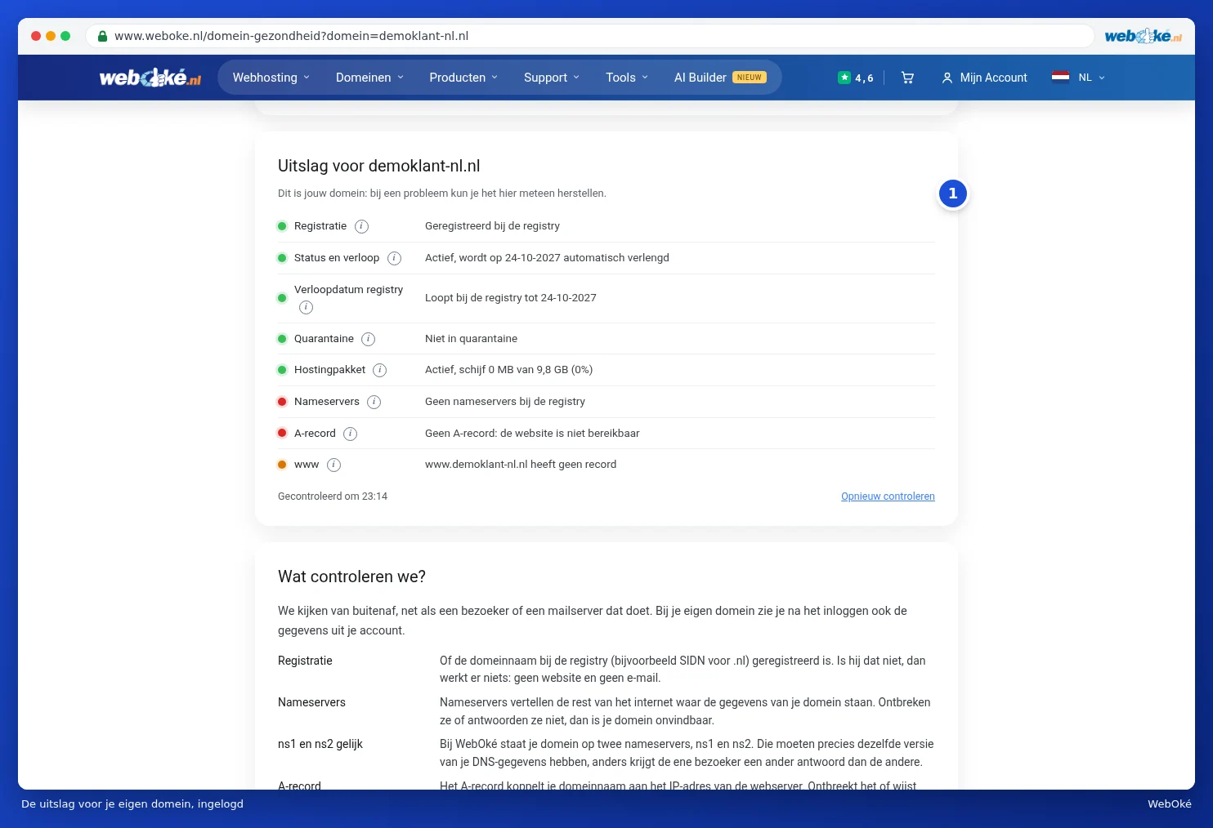Go to Mijn Account
The width and height of the screenshot is (1213, 828).
pos(984,78)
